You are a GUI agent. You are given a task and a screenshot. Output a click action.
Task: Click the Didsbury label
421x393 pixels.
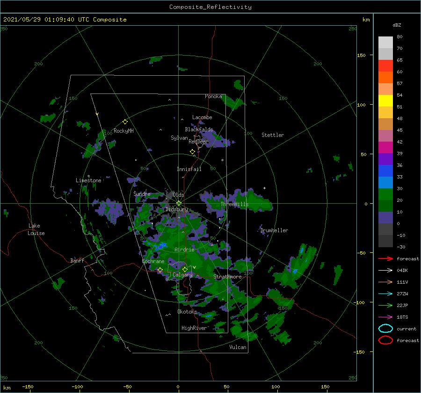click(176, 209)
